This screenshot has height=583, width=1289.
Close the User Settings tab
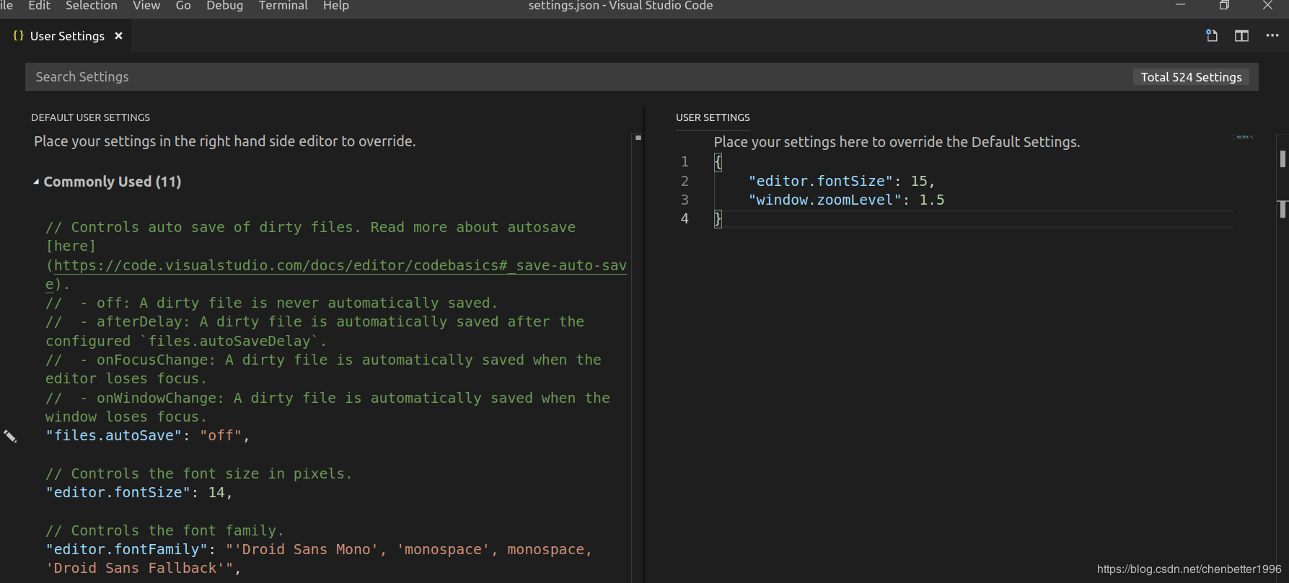pos(119,36)
